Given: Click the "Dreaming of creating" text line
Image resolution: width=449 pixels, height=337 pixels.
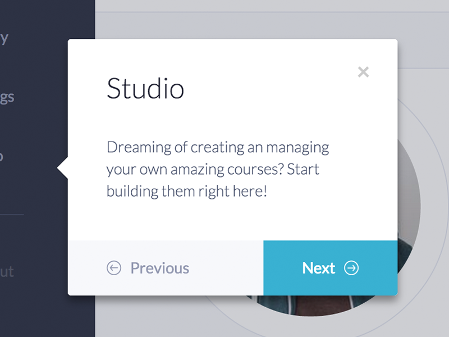Looking at the screenshot, I should click(x=218, y=148).
